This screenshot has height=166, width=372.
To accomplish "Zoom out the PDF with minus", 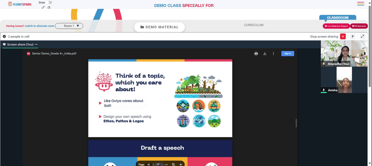I will (166, 165).
